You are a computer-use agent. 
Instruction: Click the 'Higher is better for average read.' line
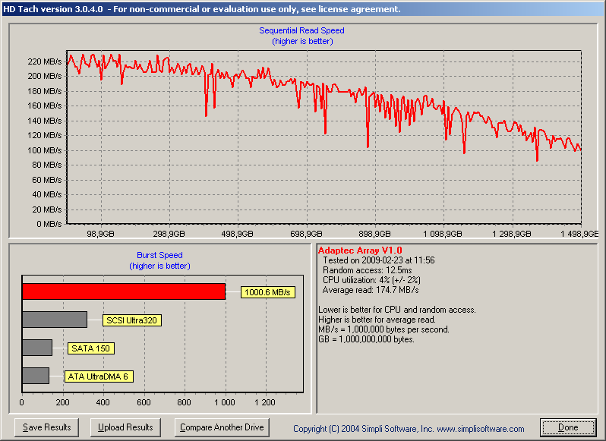[377, 320]
